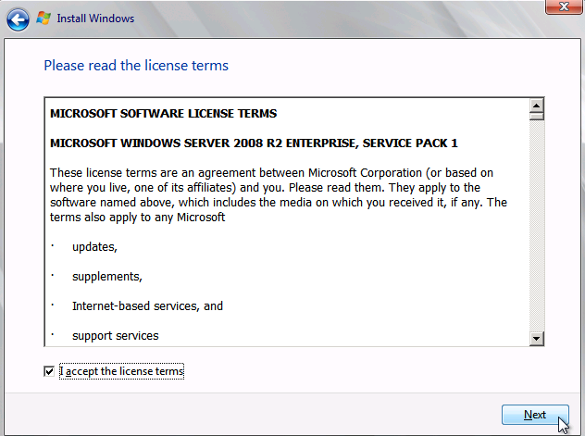Click the "Internet-based services, and" bullet item
This screenshot has width=585, height=436.
pos(147,305)
